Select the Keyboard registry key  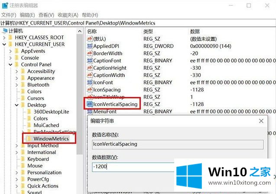38,159
